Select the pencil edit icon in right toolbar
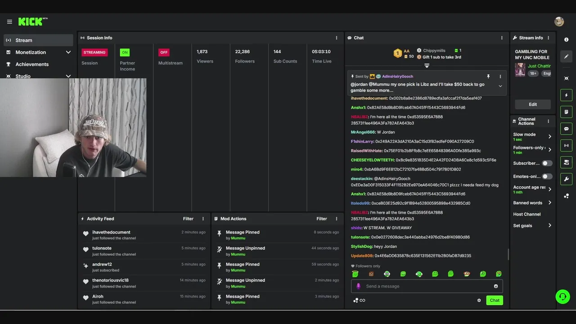The width and height of the screenshot is (576, 324). click(x=566, y=56)
